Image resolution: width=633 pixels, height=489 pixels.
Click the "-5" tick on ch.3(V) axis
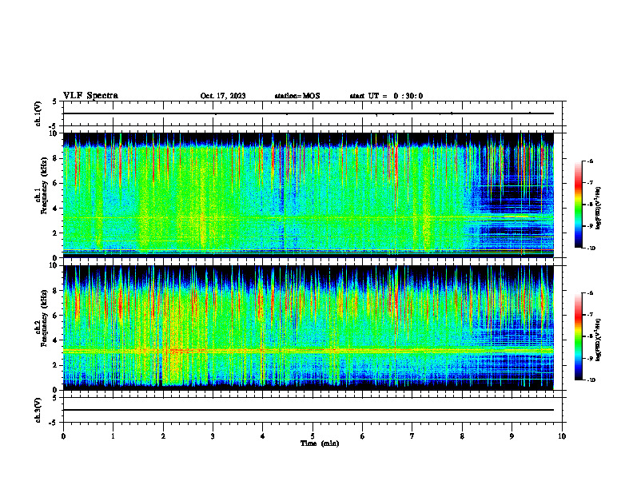click(54, 423)
